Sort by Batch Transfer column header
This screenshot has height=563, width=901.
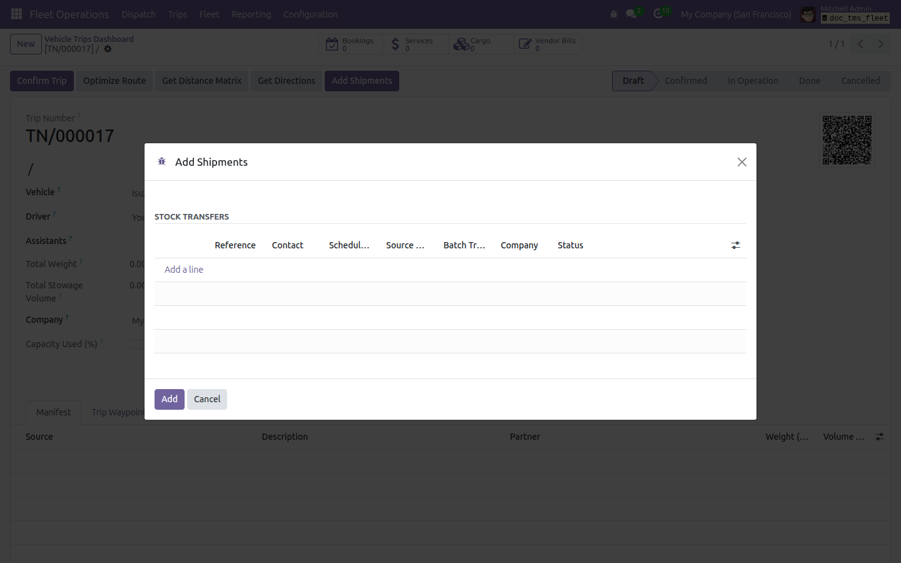pos(464,245)
